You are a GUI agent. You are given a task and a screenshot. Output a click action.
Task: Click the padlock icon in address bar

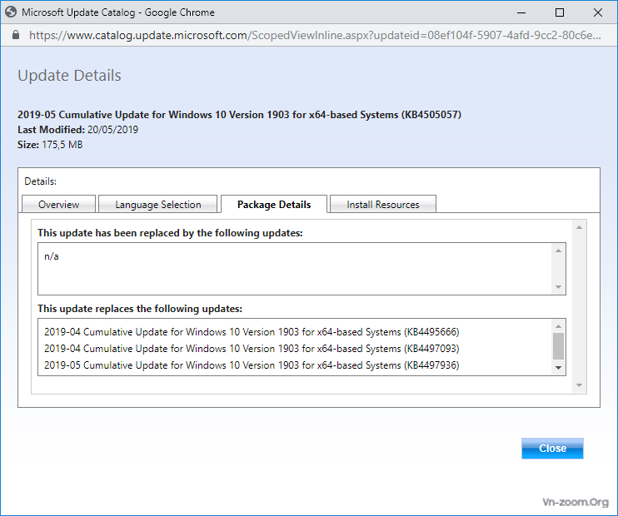point(16,35)
